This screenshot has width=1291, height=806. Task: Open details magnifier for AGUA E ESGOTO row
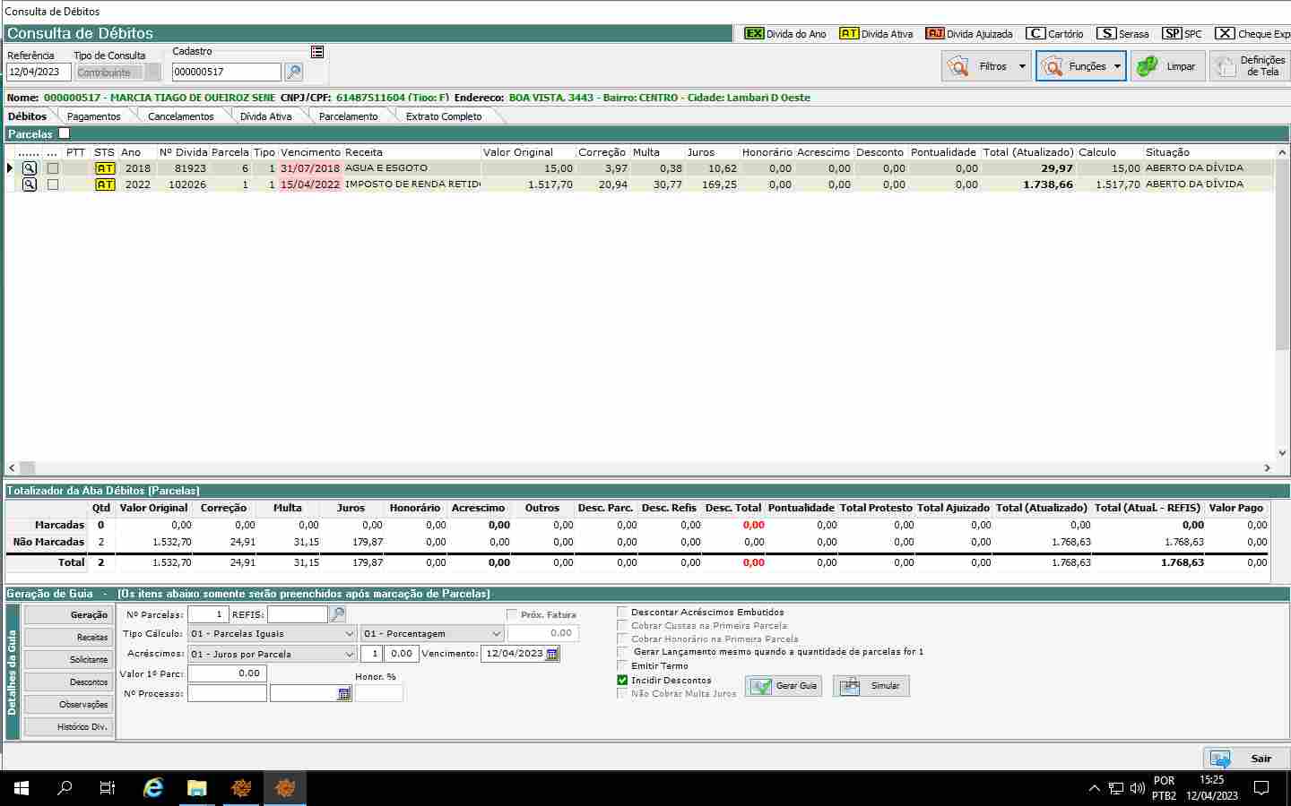pyautogui.click(x=30, y=168)
